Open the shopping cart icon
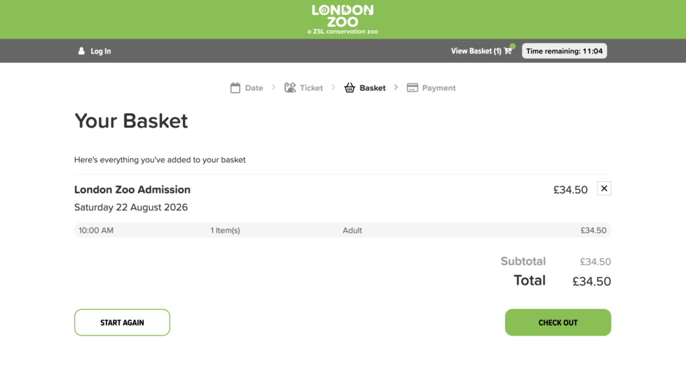The height and width of the screenshot is (373, 686). tap(508, 51)
